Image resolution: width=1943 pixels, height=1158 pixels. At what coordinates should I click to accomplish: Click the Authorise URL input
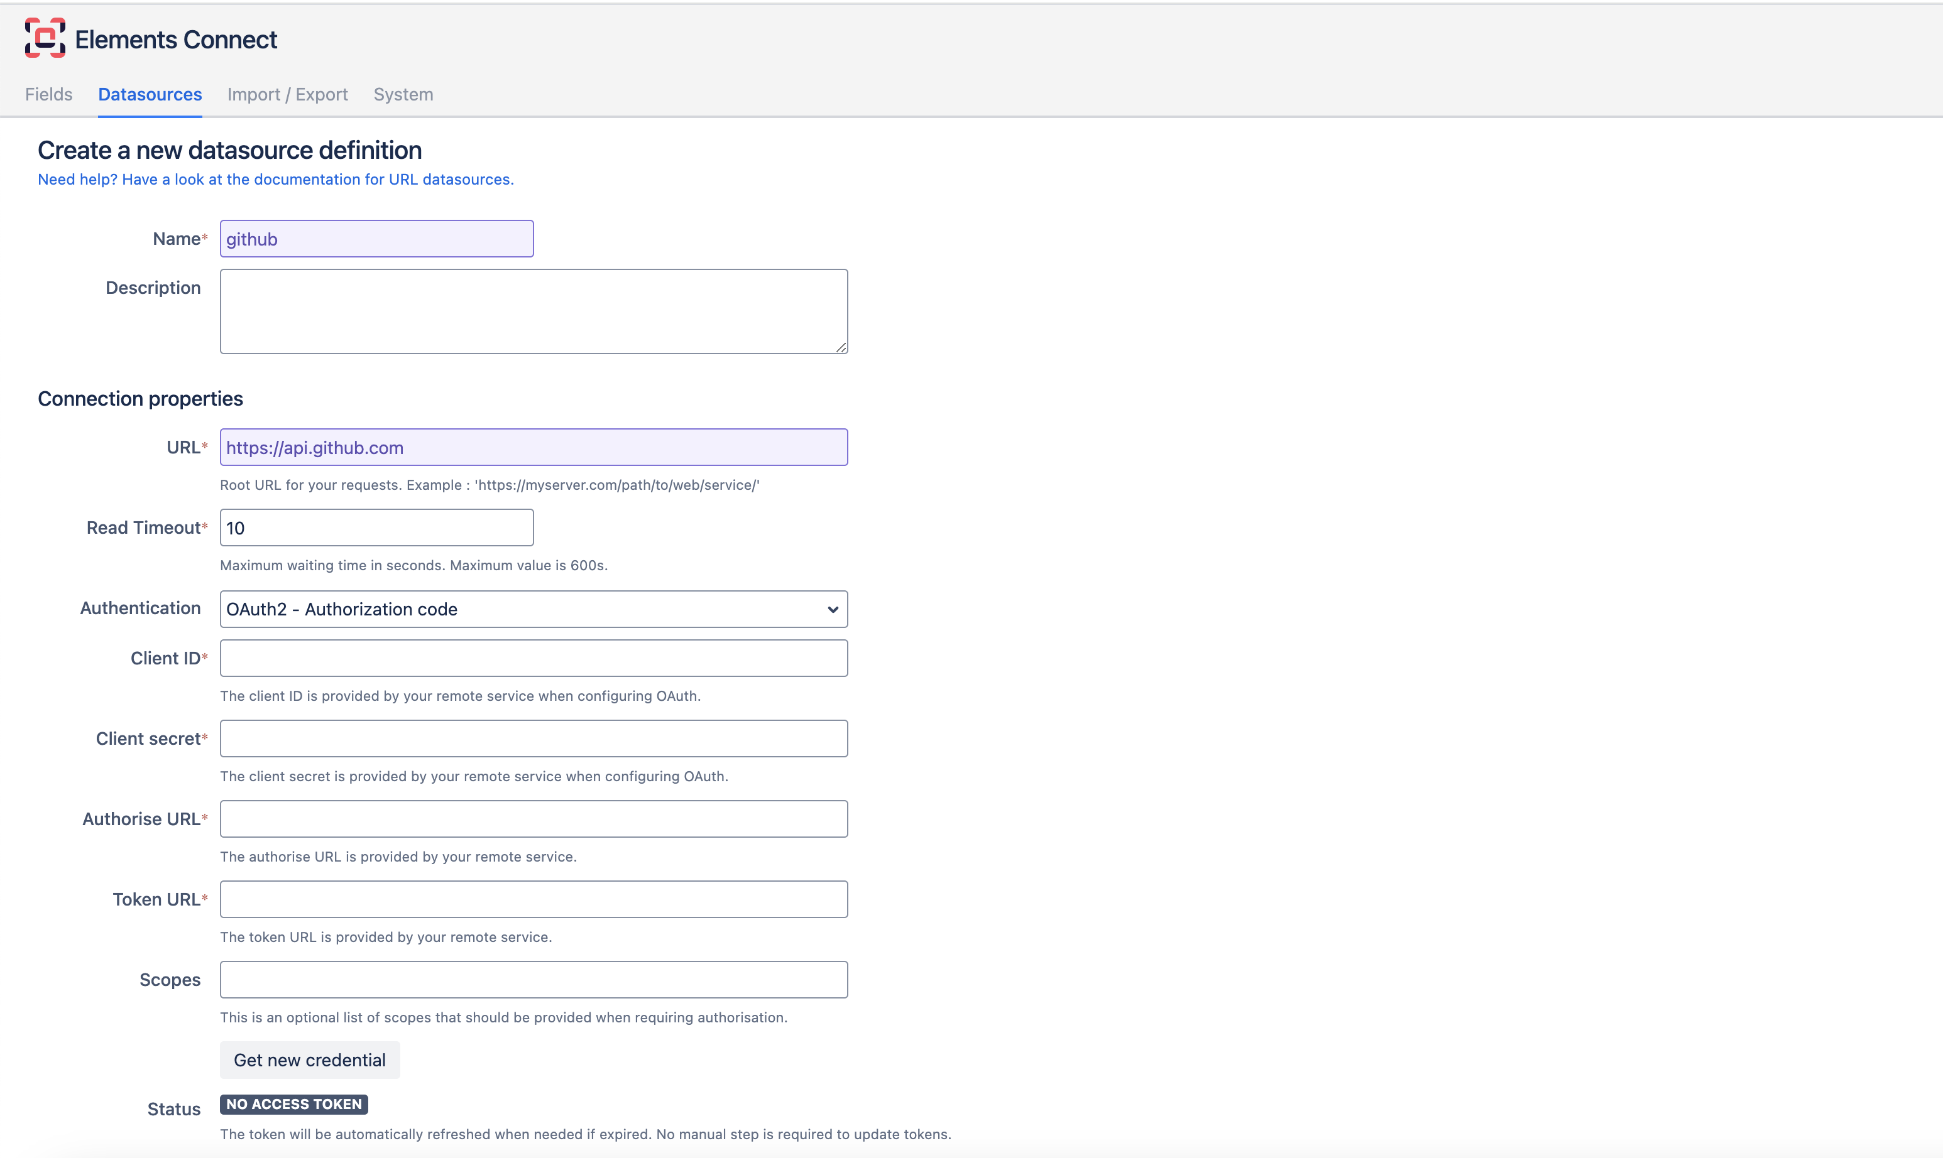(x=533, y=820)
